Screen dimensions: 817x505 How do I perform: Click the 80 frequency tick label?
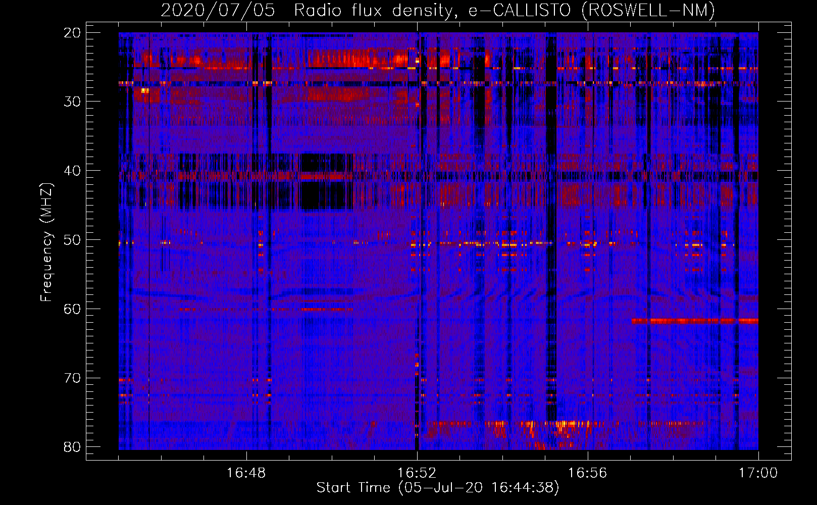73,447
